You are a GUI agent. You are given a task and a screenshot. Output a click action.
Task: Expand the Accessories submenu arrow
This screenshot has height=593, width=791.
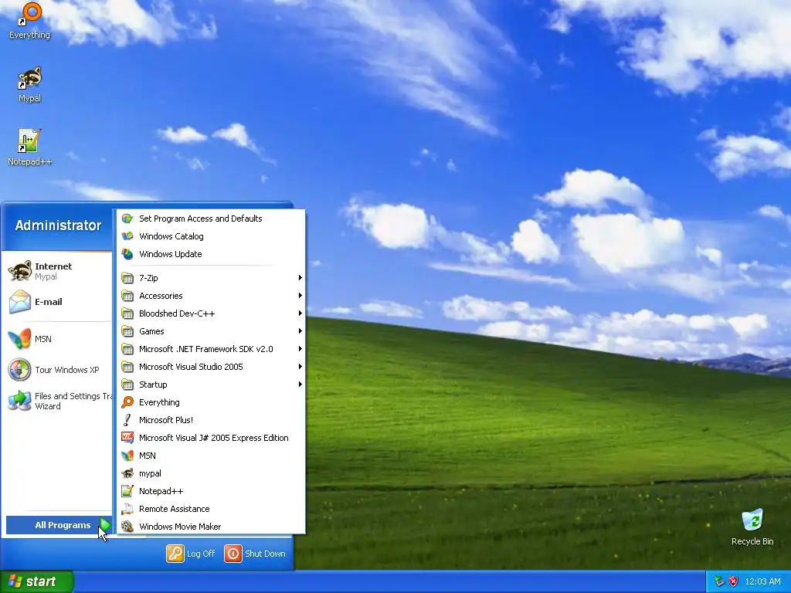pyautogui.click(x=300, y=296)
